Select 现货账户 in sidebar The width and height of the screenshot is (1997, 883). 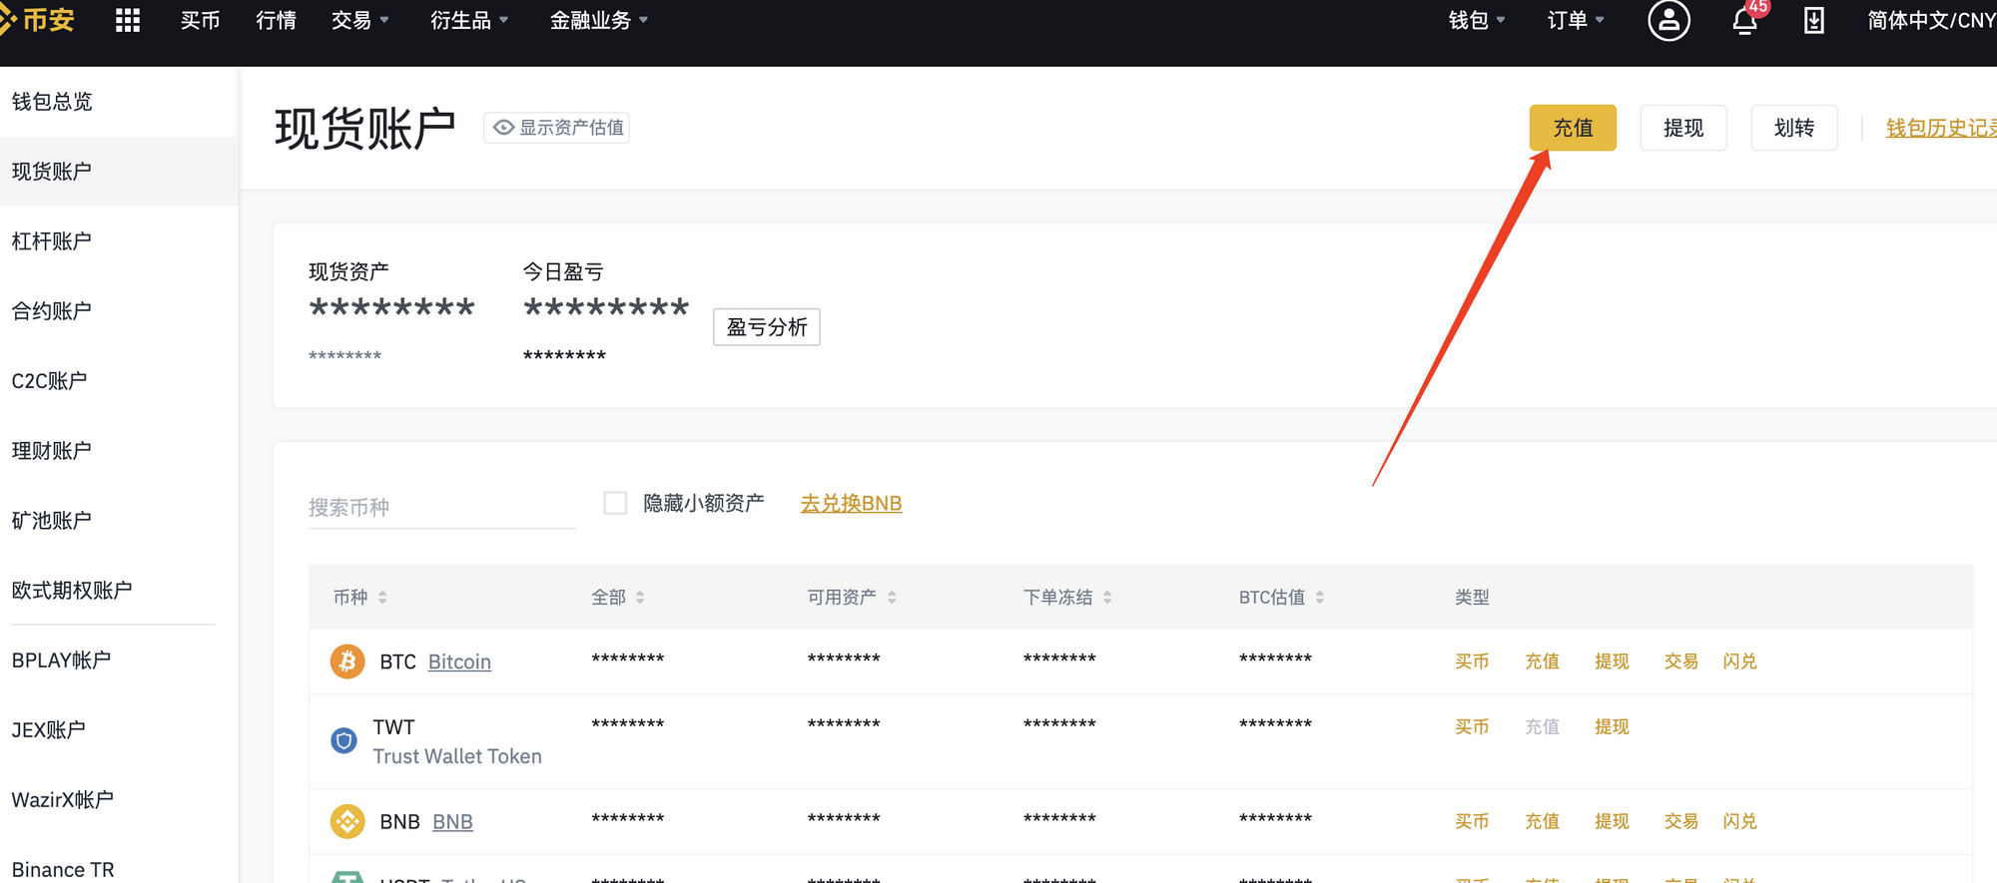(x=119, y=172)
